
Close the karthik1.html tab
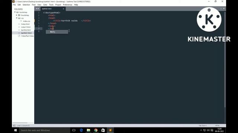(x=64, y=9)
